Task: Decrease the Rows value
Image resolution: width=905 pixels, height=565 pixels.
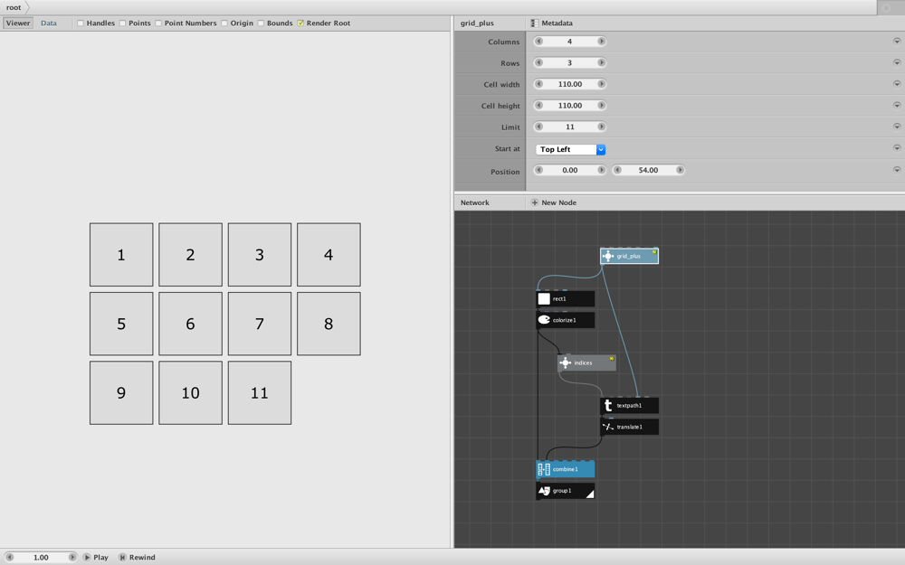Action: click(x=538, y=62)
